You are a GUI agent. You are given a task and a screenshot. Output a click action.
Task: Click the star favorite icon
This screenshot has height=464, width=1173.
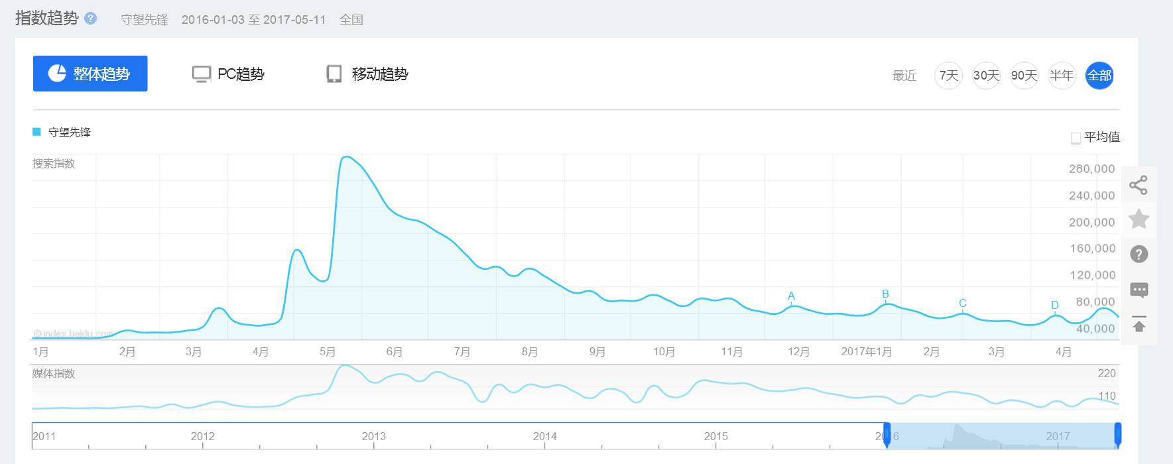[1139, 219]
